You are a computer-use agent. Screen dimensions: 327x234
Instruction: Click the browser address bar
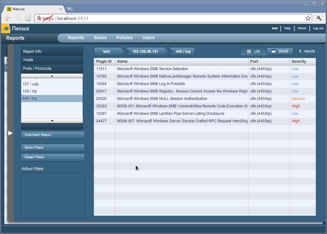tap(170, 18)
